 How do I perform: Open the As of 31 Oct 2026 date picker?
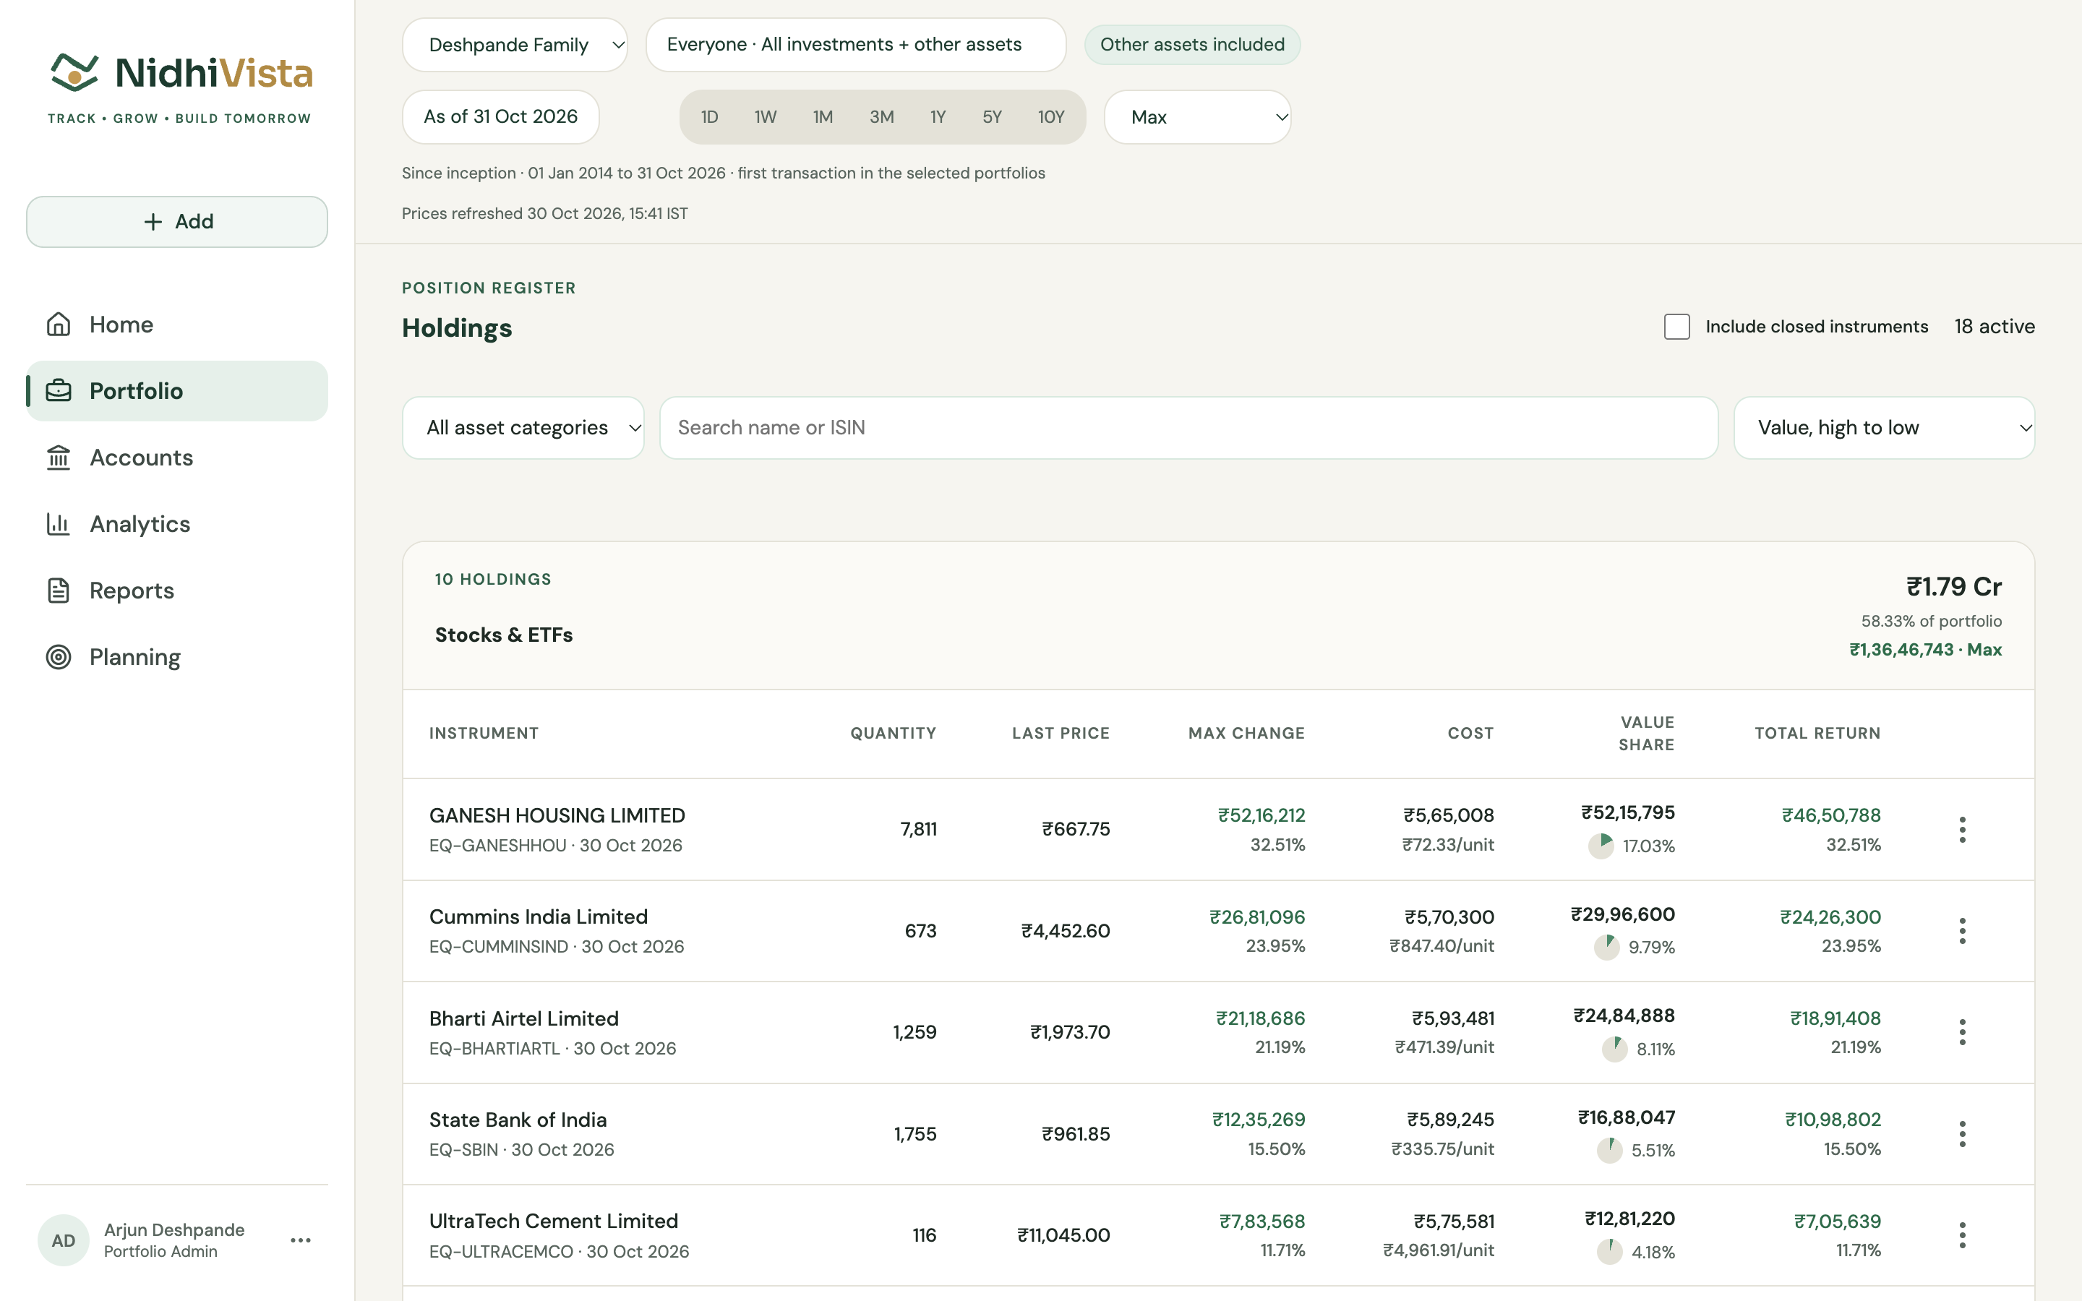[501, 117]
